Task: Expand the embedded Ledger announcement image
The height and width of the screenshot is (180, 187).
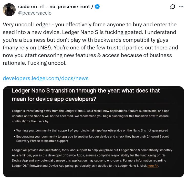Action: 93,132
